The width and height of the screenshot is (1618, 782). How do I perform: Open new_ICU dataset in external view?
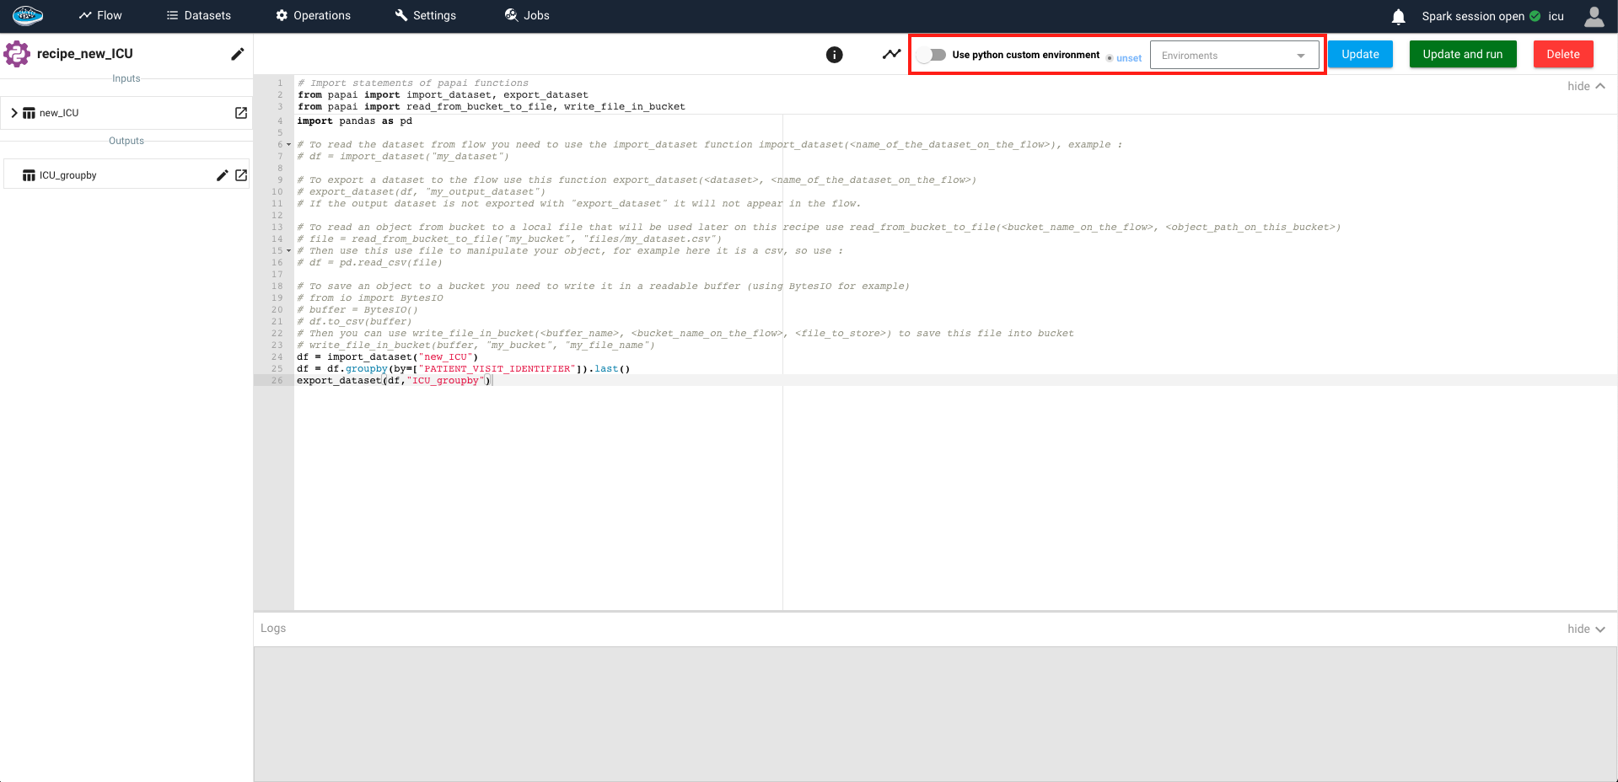coord(241,113)
